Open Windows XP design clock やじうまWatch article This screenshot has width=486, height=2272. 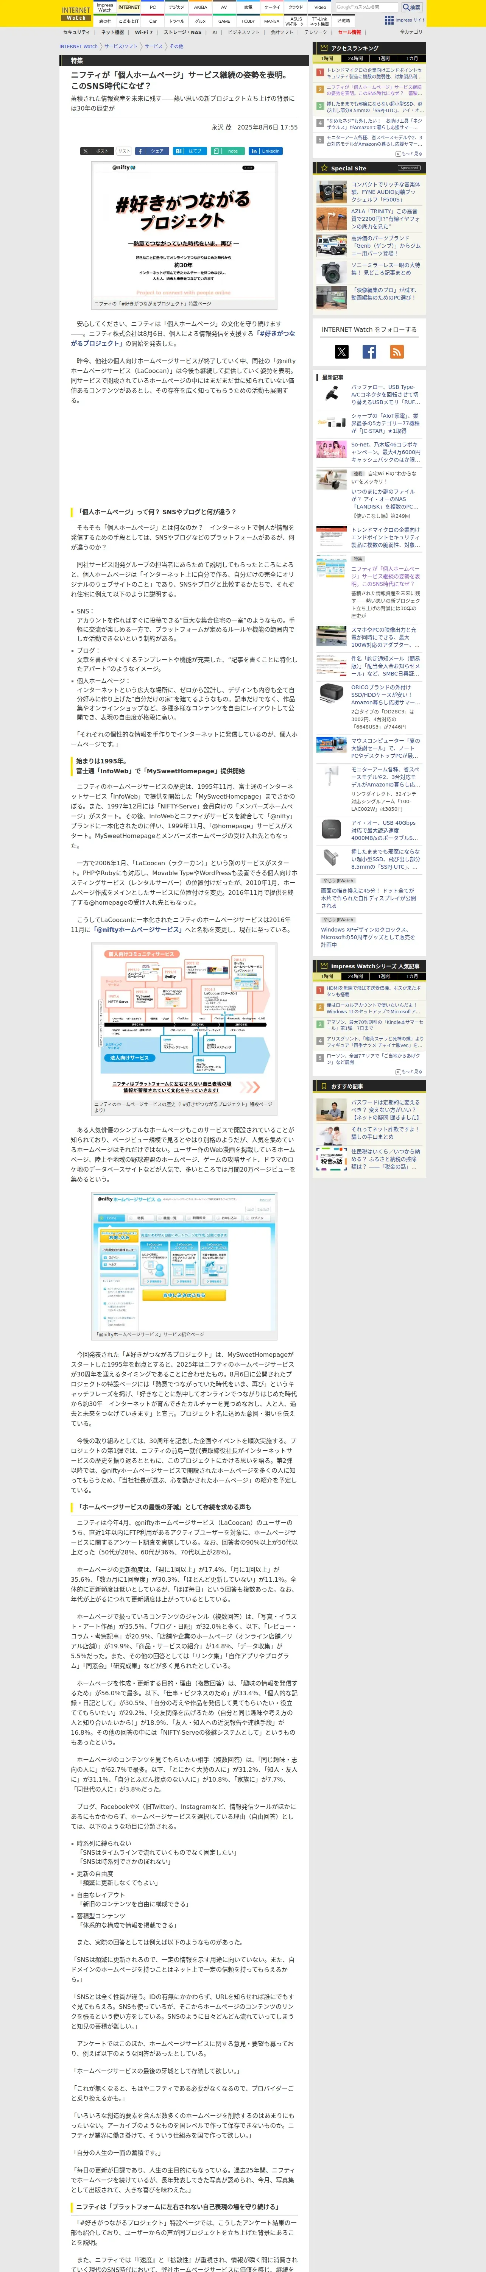point(368,937)
